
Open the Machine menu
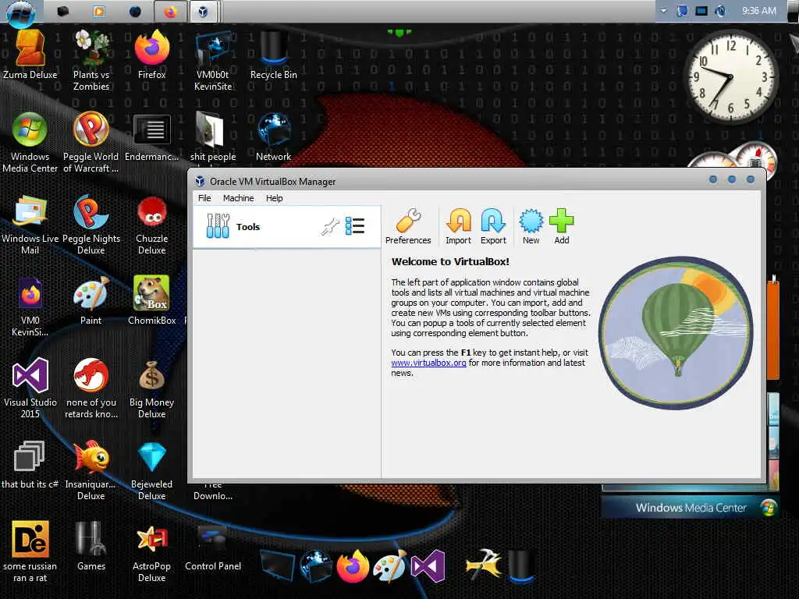pyautogui.click(x=238, y=198)
